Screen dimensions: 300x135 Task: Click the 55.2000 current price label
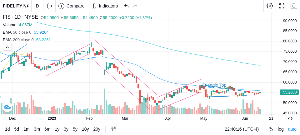coord(289,92)
